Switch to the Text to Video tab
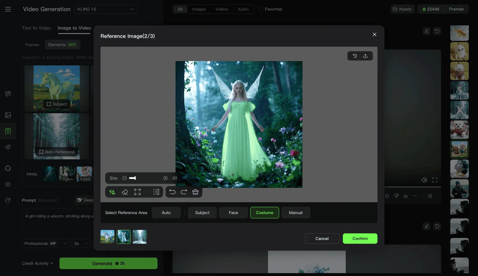 pos(36,28)
